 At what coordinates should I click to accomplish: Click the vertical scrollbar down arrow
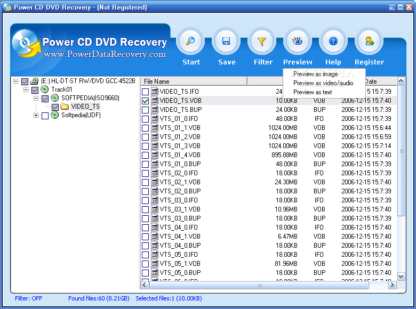(401, 277)
